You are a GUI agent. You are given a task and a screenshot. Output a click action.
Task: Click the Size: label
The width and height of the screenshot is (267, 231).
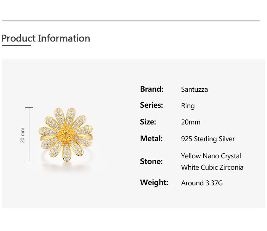coord(148,122)
